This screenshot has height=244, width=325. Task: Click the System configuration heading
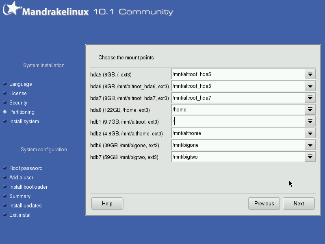44,149
